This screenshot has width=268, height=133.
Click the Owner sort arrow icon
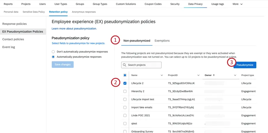[214, 75]
